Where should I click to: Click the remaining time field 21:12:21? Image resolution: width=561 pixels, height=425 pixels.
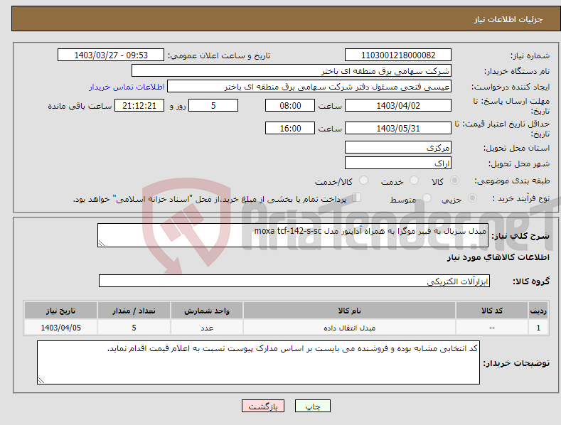(x=139, y=105)
